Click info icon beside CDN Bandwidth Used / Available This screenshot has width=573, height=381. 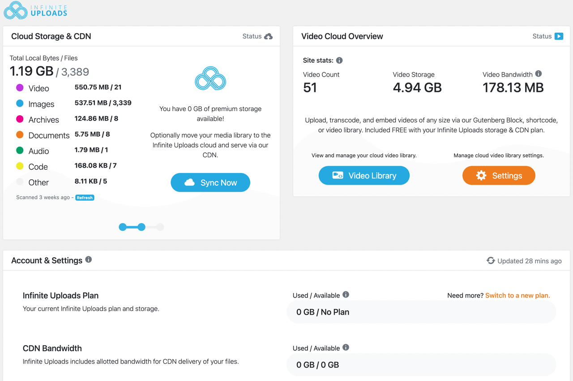point(346,347)
